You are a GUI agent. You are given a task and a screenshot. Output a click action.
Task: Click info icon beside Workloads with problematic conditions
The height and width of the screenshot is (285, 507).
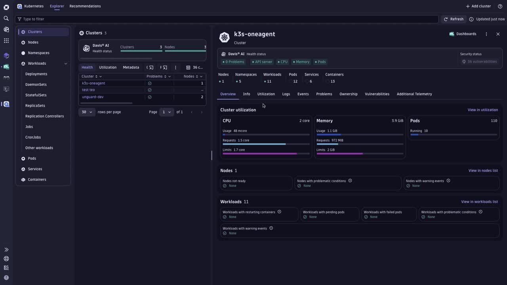click(x=480, y=212)
